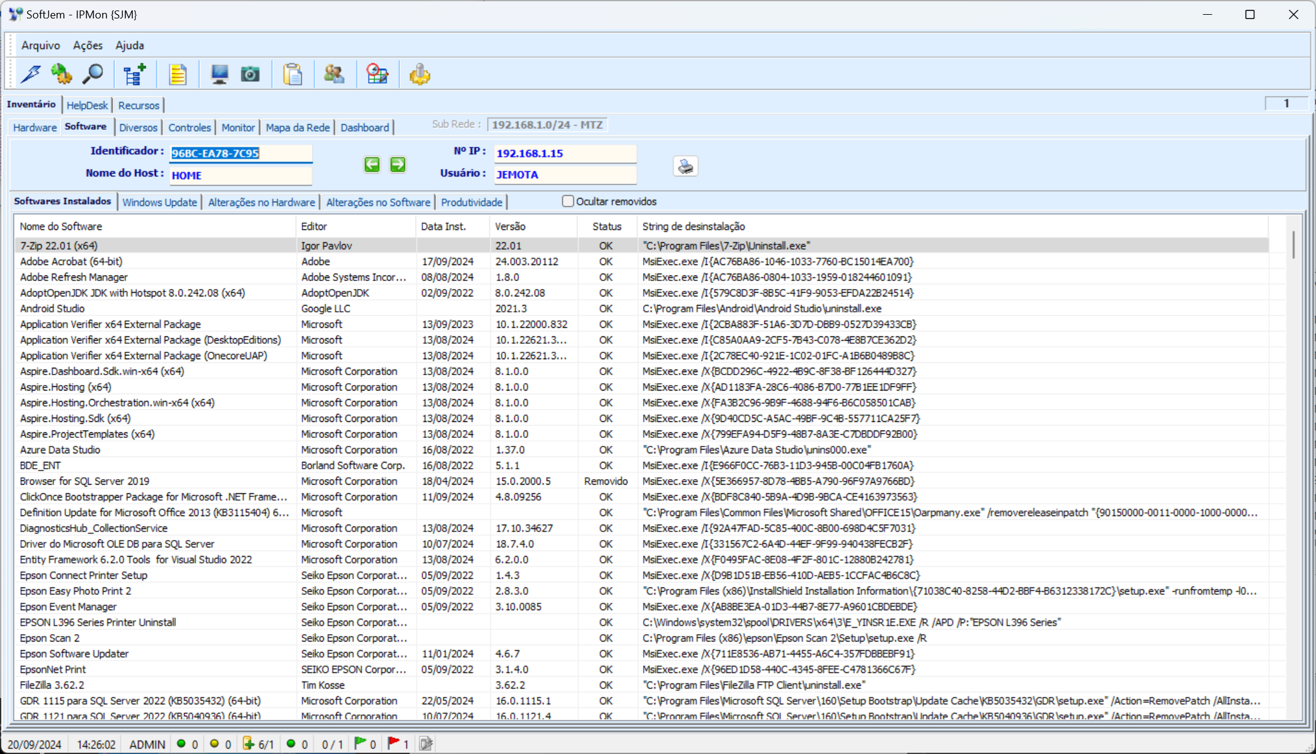The height and width of the screenshot is (754, 1316).
Task: Open the Mapa da Rede tab
Action: coord(298,127)
